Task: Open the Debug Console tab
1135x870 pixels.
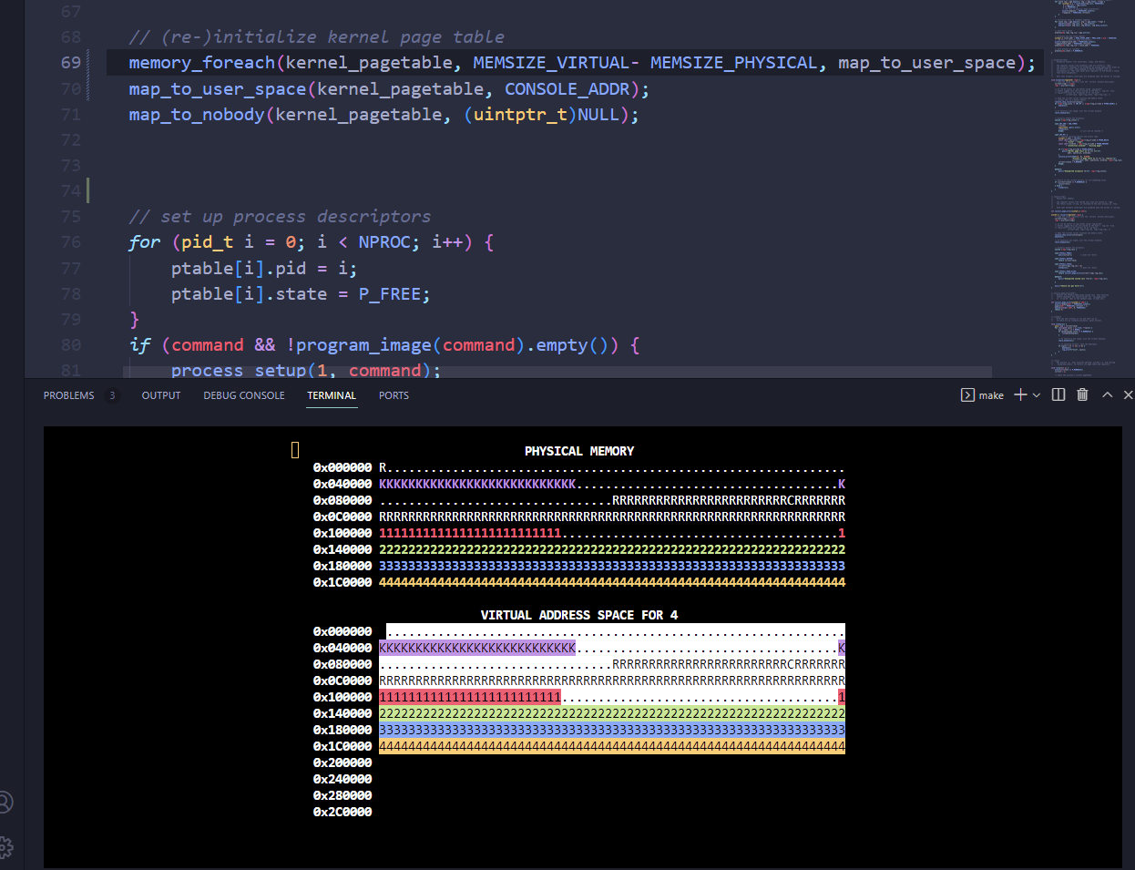Action: [244, 395]
